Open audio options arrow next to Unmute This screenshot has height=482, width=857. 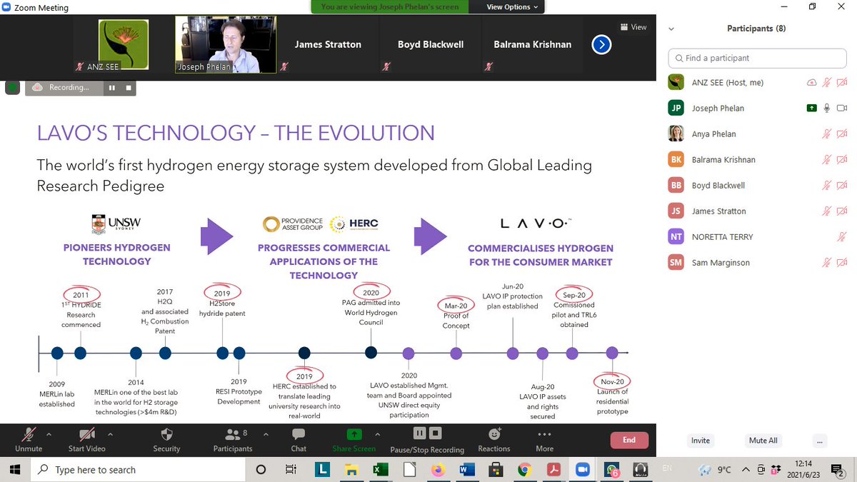(x=49, y=433)
